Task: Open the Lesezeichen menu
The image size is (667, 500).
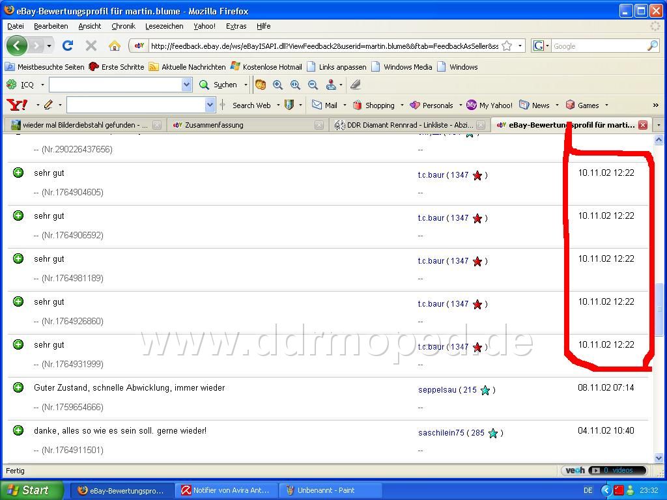Action: (164, 26)
